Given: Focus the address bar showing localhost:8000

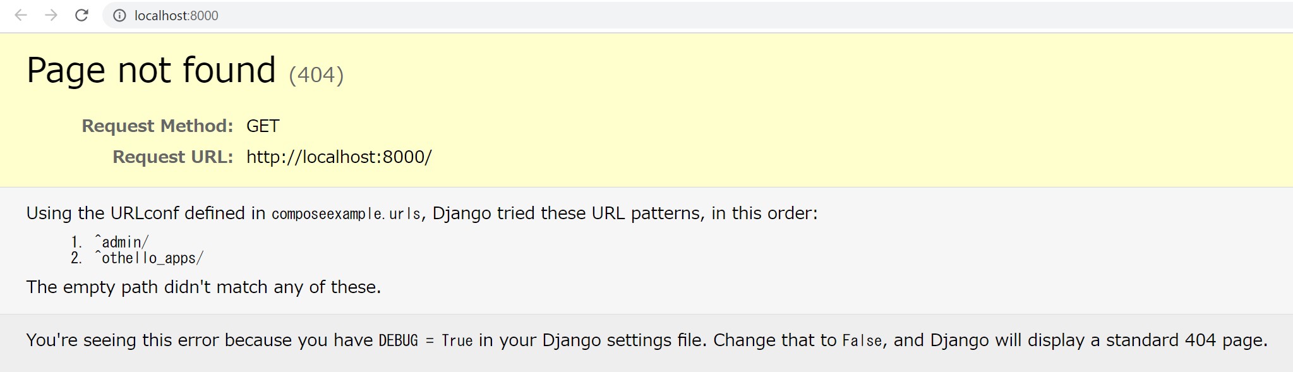Looking at the screenshot, I should point(442,16).
